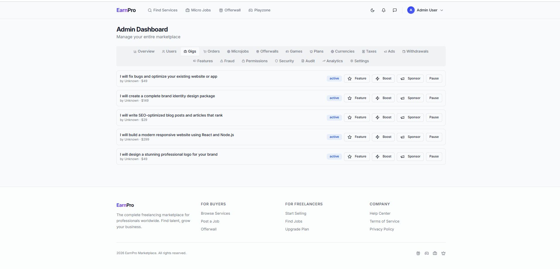
Task: Click the gamepad icon in the footer
Action: tap(427, 253)
